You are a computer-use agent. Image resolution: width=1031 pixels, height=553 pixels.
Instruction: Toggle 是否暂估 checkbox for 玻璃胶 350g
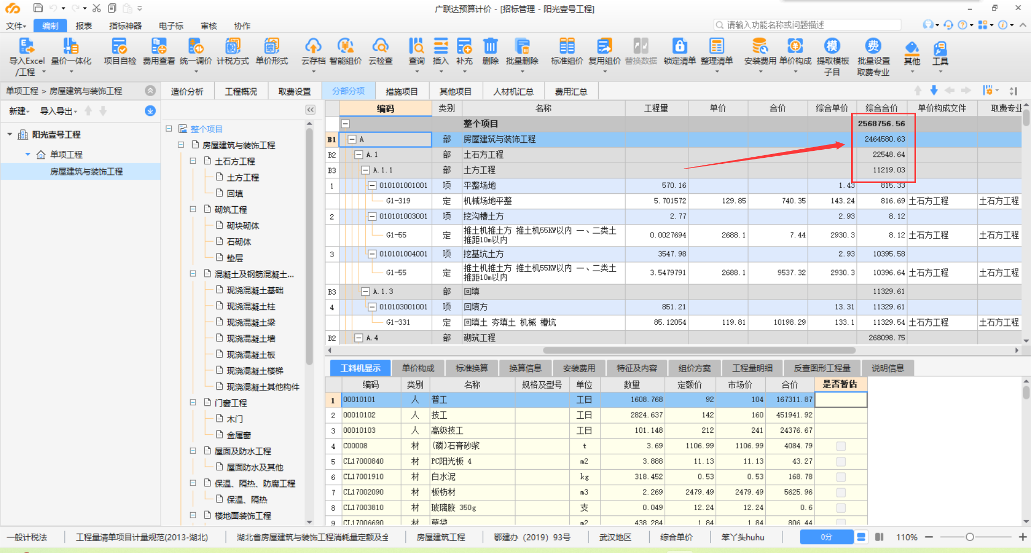(841, 508)
